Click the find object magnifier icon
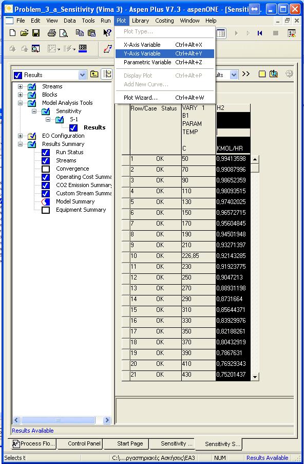The width and height of the screenshot is (304, 464). click(35, 48)
